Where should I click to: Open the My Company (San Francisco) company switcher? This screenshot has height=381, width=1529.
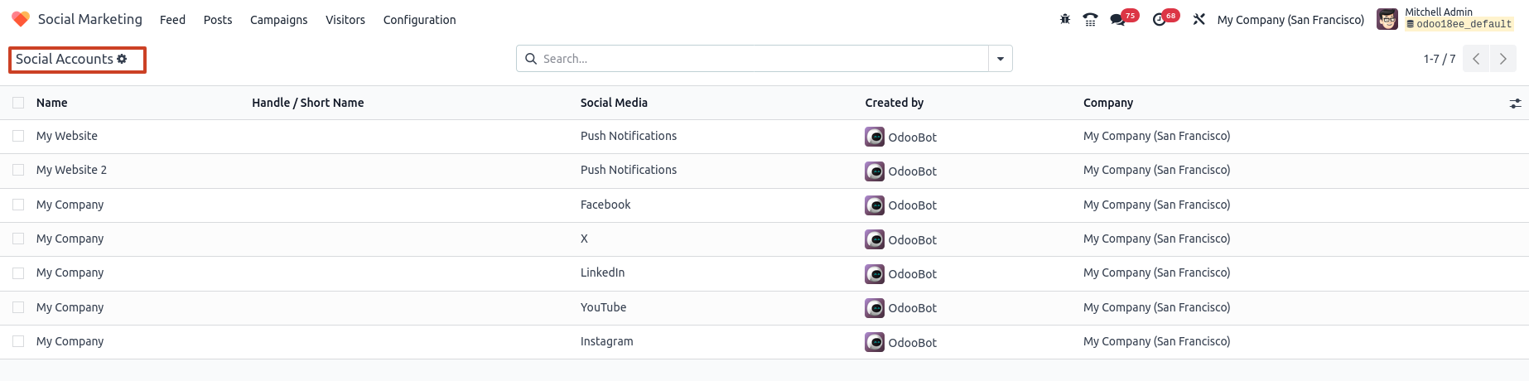[1290, 20]
